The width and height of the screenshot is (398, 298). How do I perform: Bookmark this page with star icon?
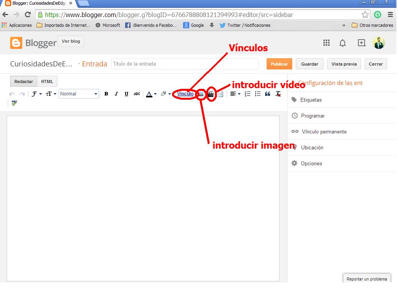tap(365, 15)
